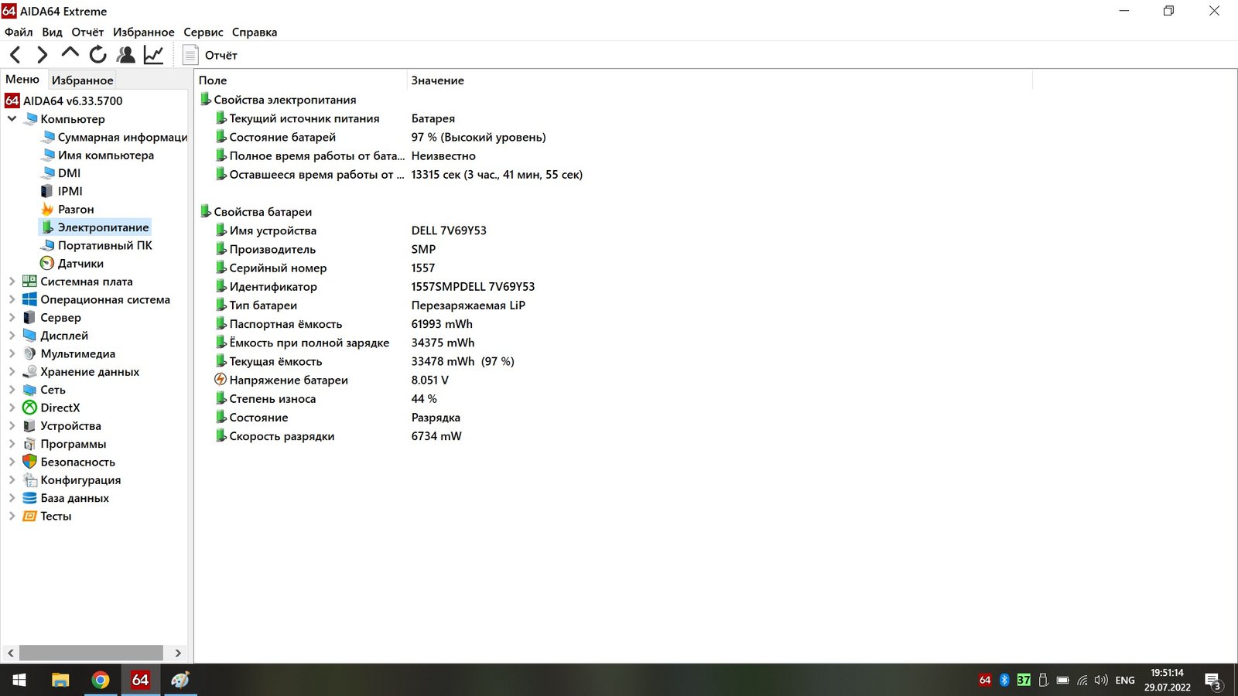Image resolution: width=1238 pixels, height=696 pixels.
Task: Switch to the Меню tab
Action: pos(22,80)
